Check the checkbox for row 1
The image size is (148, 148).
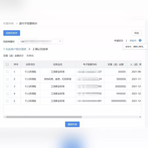(x=7, y=72)
